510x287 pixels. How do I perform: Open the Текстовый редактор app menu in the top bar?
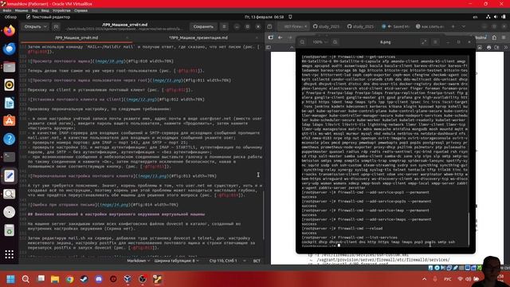coord(48,17)
